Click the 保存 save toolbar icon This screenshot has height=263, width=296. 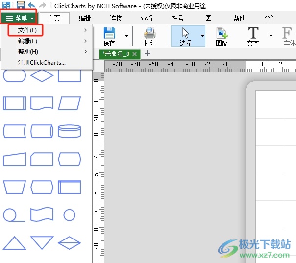(x=109, y=36)
